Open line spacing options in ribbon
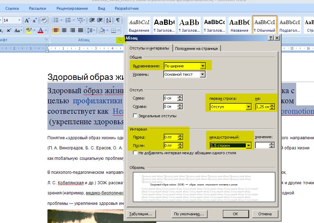 91,30
